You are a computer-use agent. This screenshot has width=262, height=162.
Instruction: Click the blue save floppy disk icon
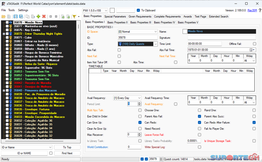16,17
